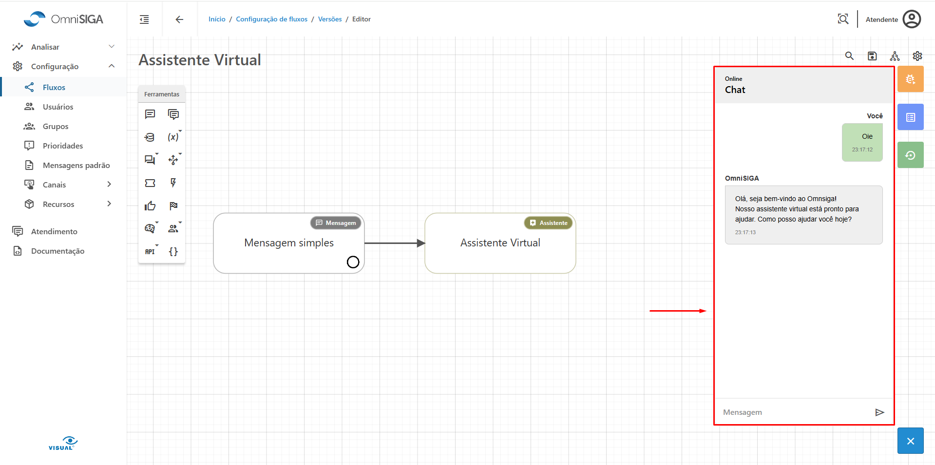Collapse the sidebar with the menu toggle icon
The image size is (935, 465).
144,19
